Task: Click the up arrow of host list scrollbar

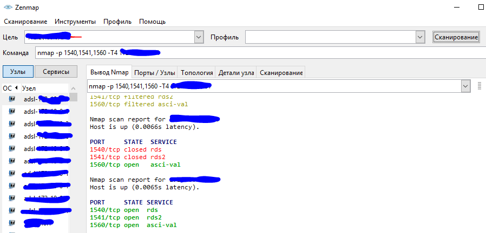Action: [73, 88]
